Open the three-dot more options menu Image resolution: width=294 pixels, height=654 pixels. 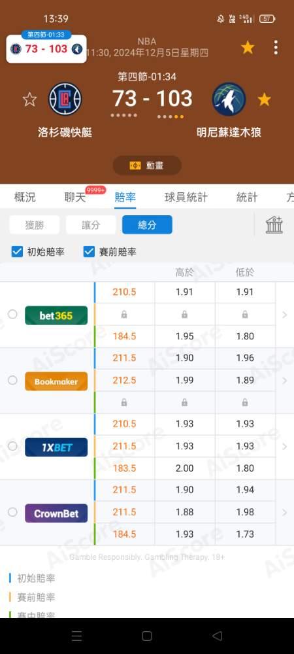276,48
